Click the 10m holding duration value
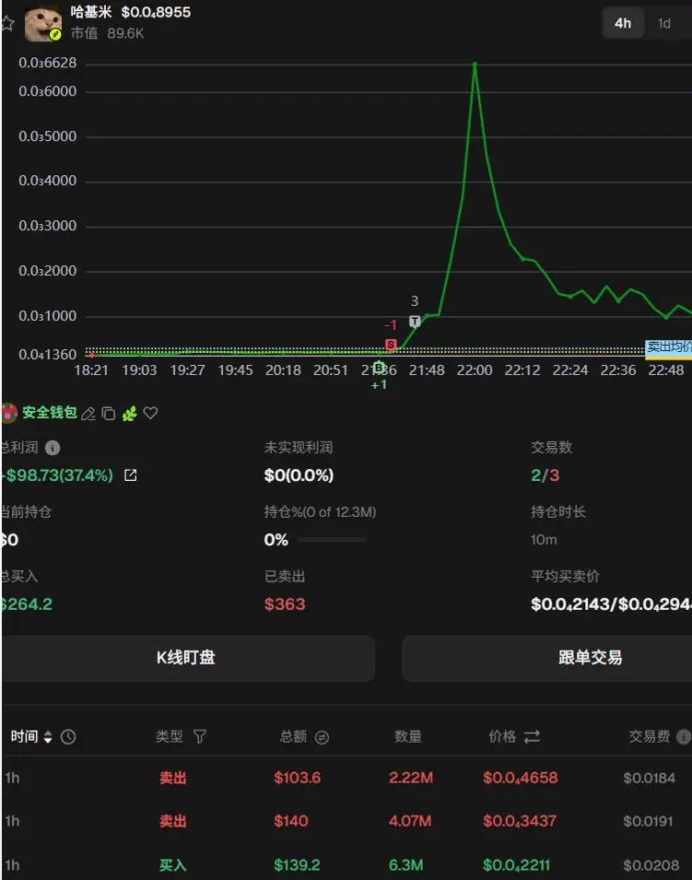Viewport: 692px width, 880px height. tap(544, 539)
